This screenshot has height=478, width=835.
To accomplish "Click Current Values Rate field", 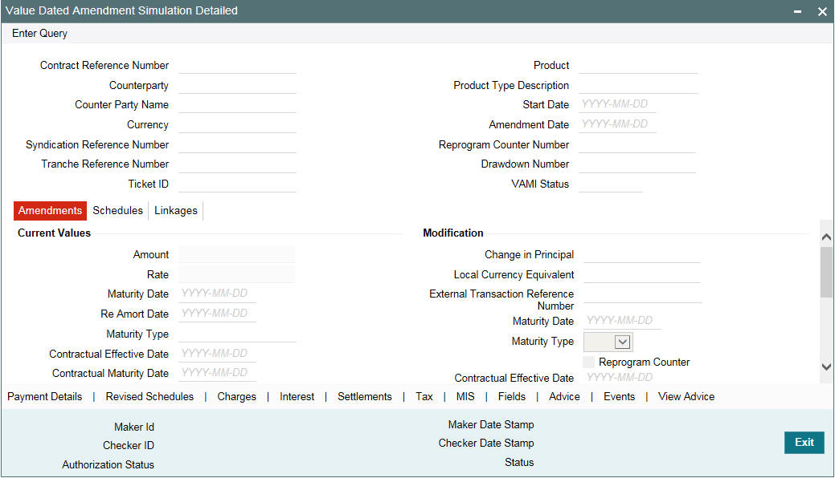I will tap(237, 274).
